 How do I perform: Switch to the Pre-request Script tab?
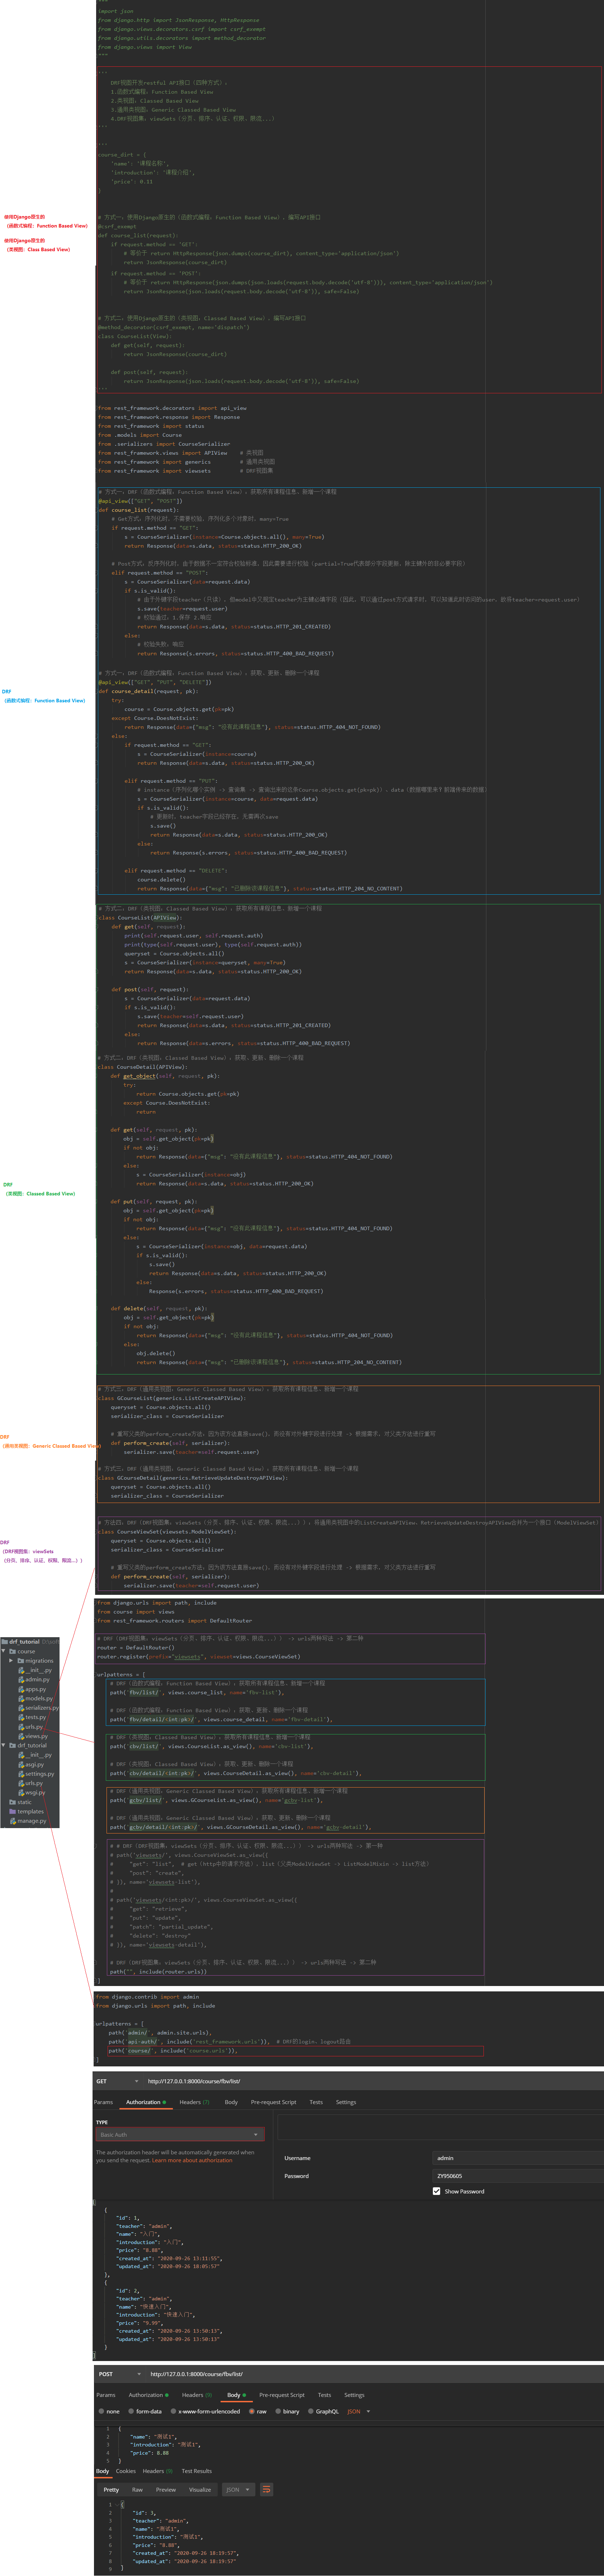pyautogui.click(x=273, y=2102)
